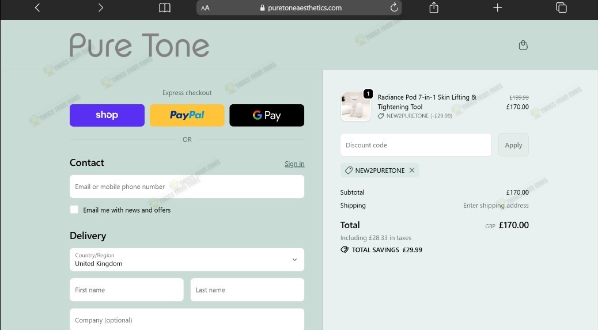
Task: Check out with PayPal
Action: point(187,115)
